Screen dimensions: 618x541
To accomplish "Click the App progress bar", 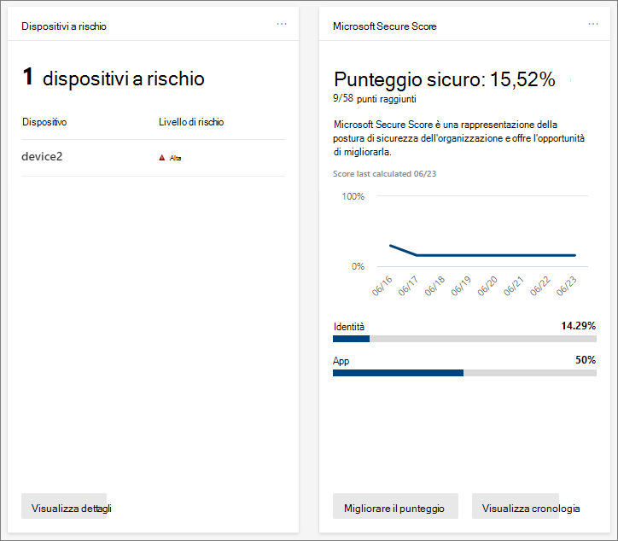I will [x=464, y=373].
